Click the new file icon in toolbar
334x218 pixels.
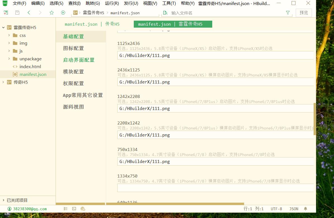click(x=6, y=13)
